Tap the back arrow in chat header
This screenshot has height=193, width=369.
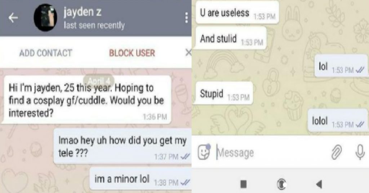tap(13, 18)
